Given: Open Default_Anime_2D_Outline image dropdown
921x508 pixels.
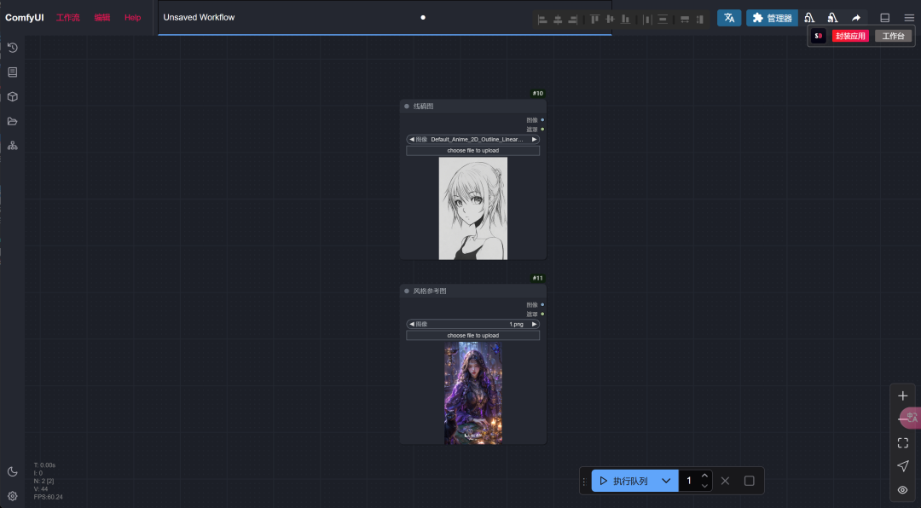Looking at the screenshot, I should 472,140.
